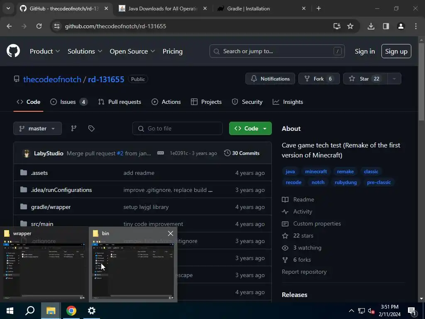The image size is (425, 319).
Task: Open Chrome three-dot menu
Action: click(x=416, y=26)
